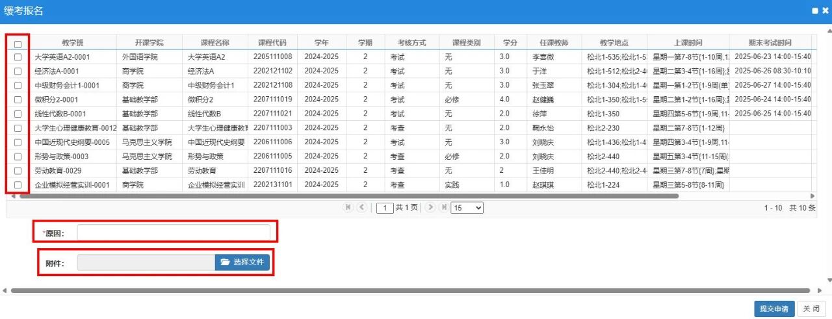This screenshot has width=832, height=319.
Task: Open the rows-per-page dropdown showing 15
Action: (467, 208)
